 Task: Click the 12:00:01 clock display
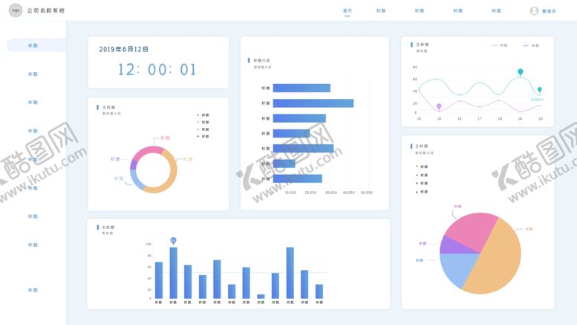[x=157, y=70]
